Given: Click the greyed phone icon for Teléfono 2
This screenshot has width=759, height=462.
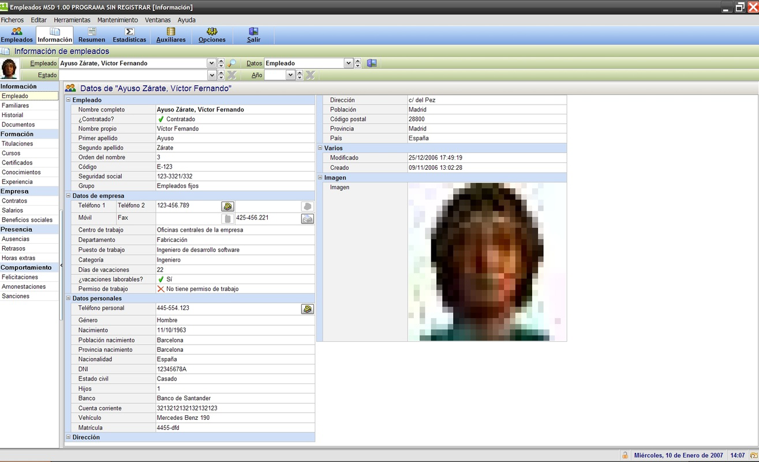Looking at the screenshot, I should [x=308, y=206].
